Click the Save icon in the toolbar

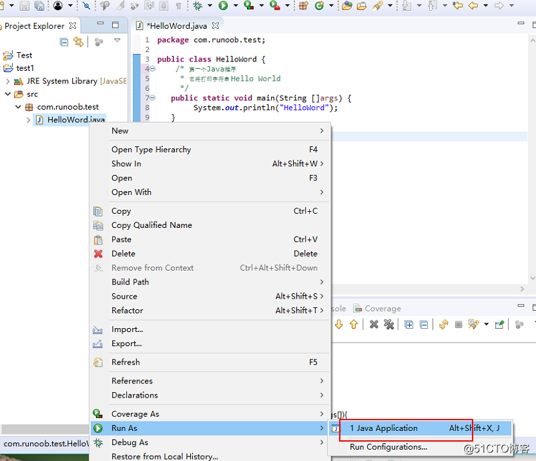[25, 5]
